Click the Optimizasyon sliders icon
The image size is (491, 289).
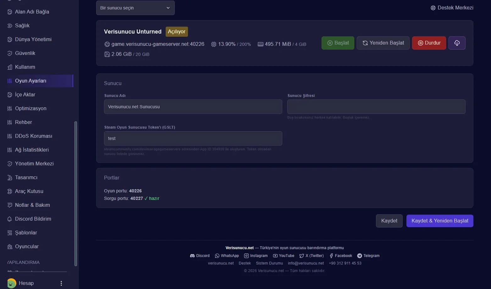(10, 109)
